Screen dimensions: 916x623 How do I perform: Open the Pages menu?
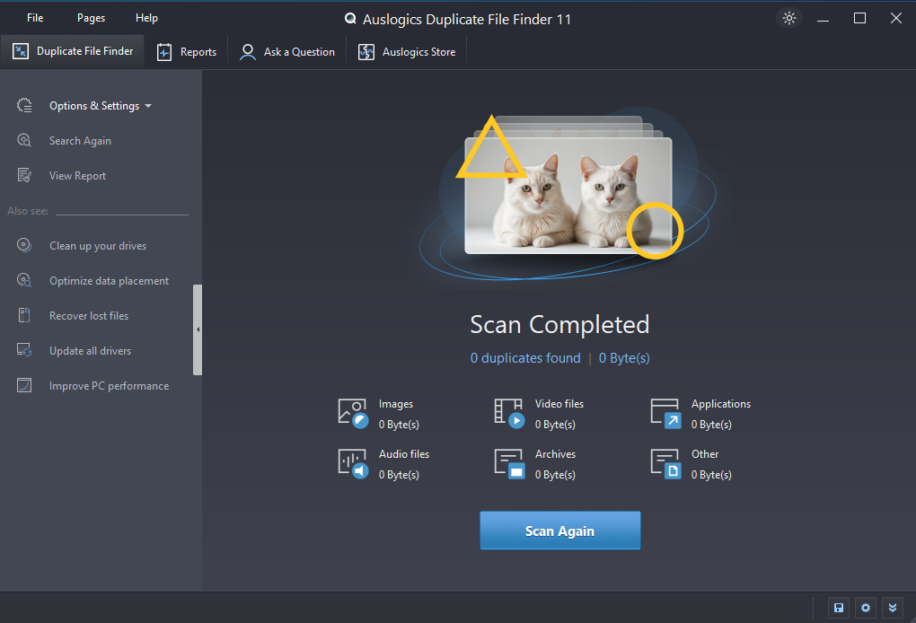(91, 18)
